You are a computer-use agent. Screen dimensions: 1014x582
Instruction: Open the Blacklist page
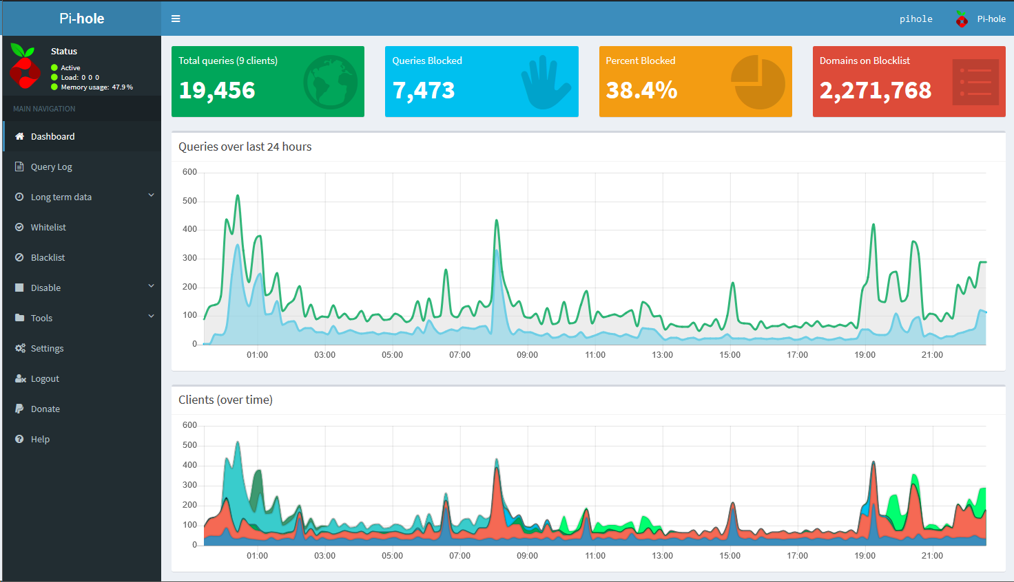[82, 257]
